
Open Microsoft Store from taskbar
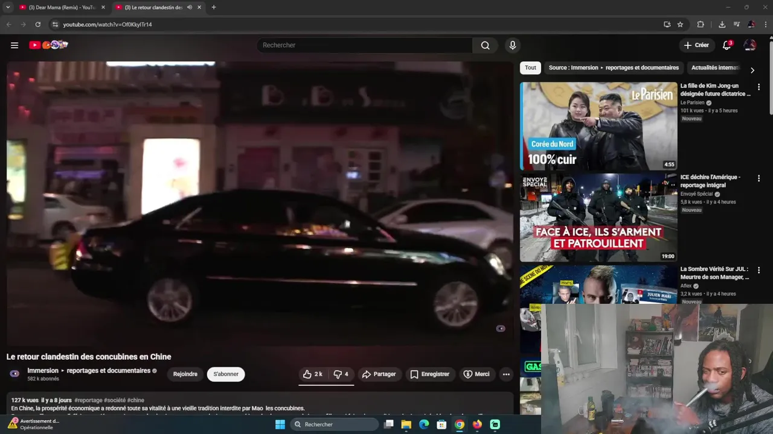click(x=441, y=424)
